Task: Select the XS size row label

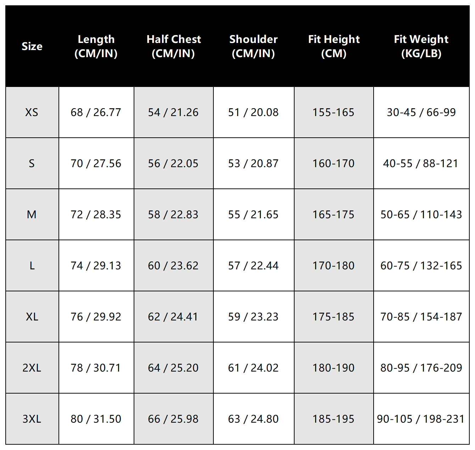Action: [x=32, y=112]
